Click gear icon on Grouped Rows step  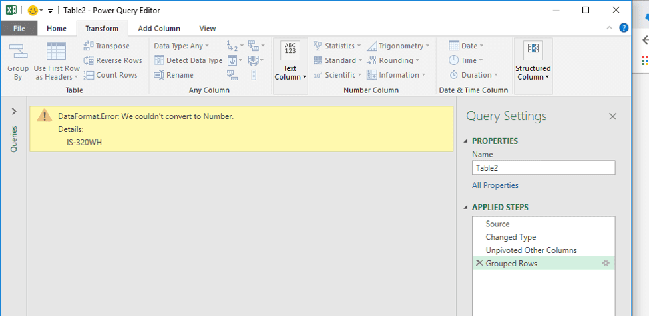(x=606, y=264)
